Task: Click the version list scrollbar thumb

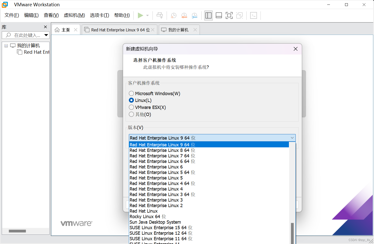Action: [x=292, y=233]
